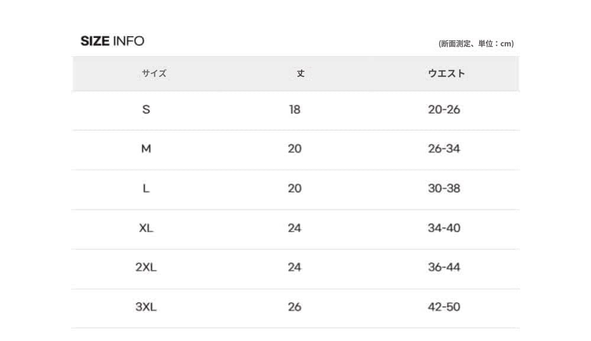The height and width of the screenshot is (341, 591).
Task: Select the 3XL size row label
Action: (x=146, y=307)
